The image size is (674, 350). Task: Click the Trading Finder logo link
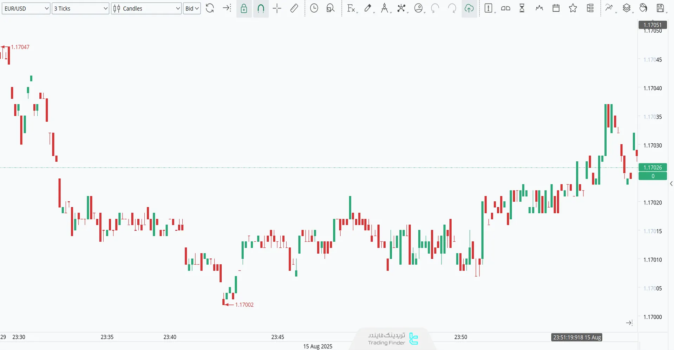393,339
